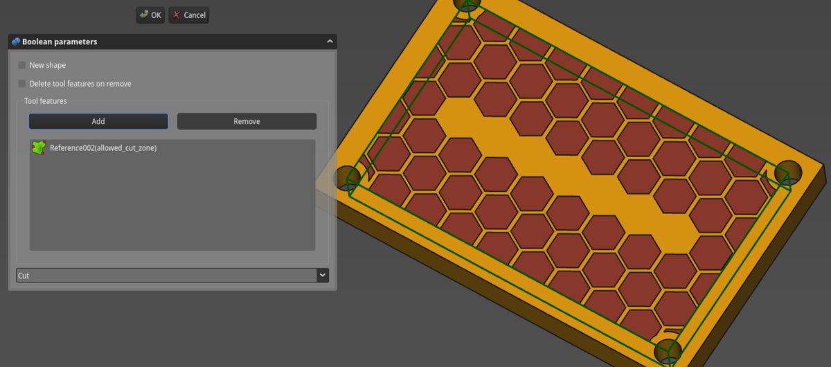Cancel the boolean operation
Image resolution: width=831 pixels, height=367 pixels.
(189, 15)
